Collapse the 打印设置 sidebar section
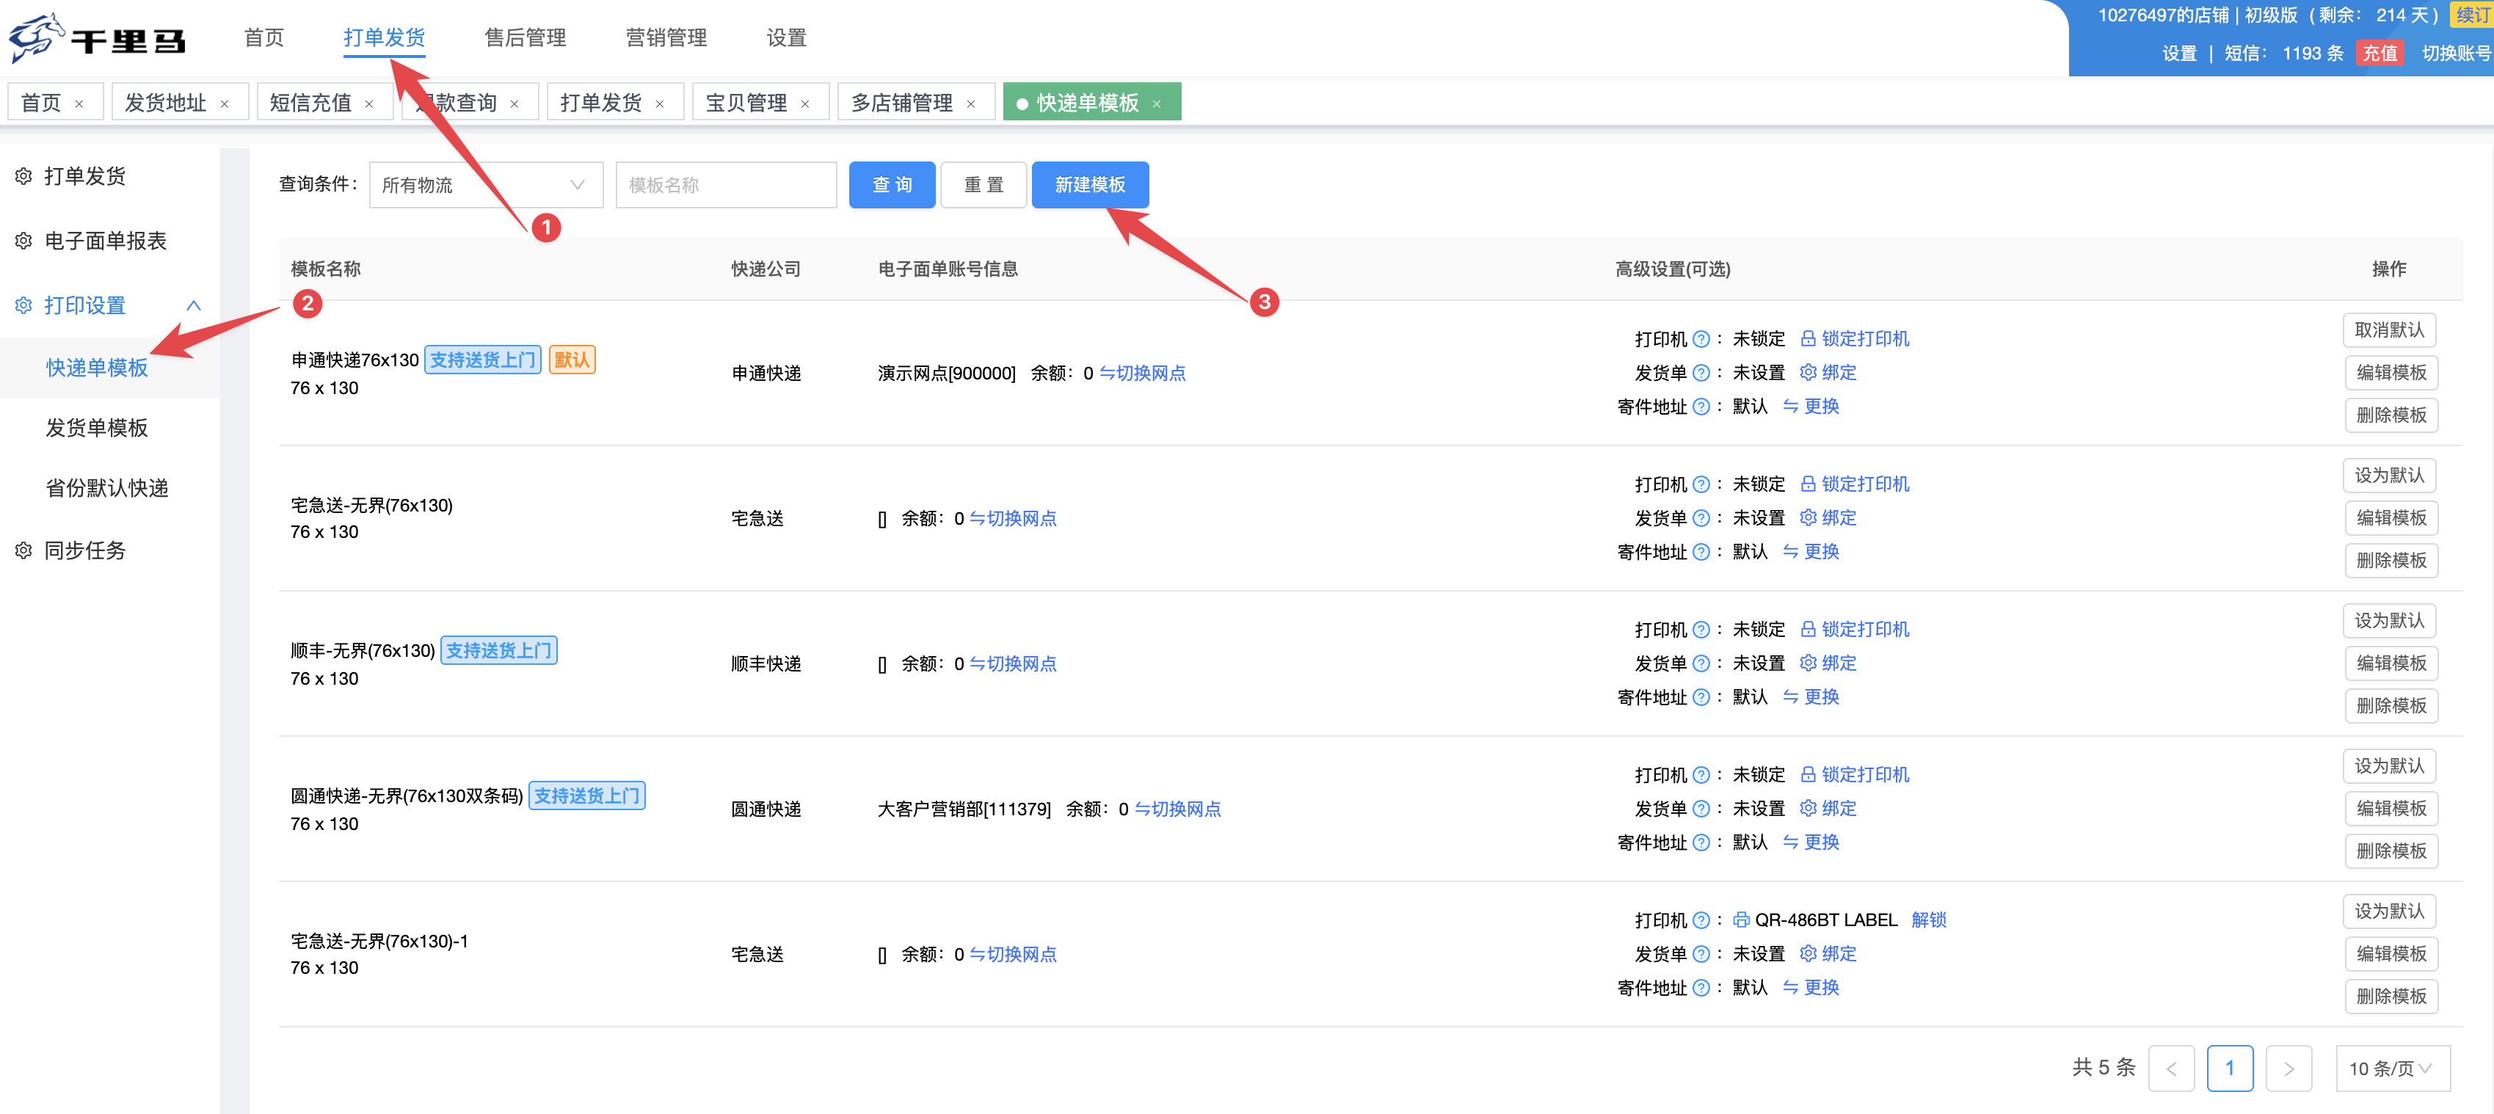This screenshot has height=1114, width=2494. point(194,306)
